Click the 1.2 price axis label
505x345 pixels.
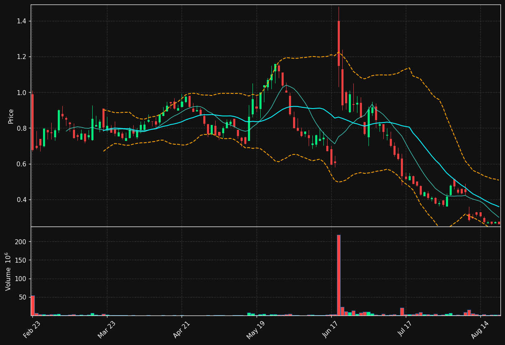point(22,57)
